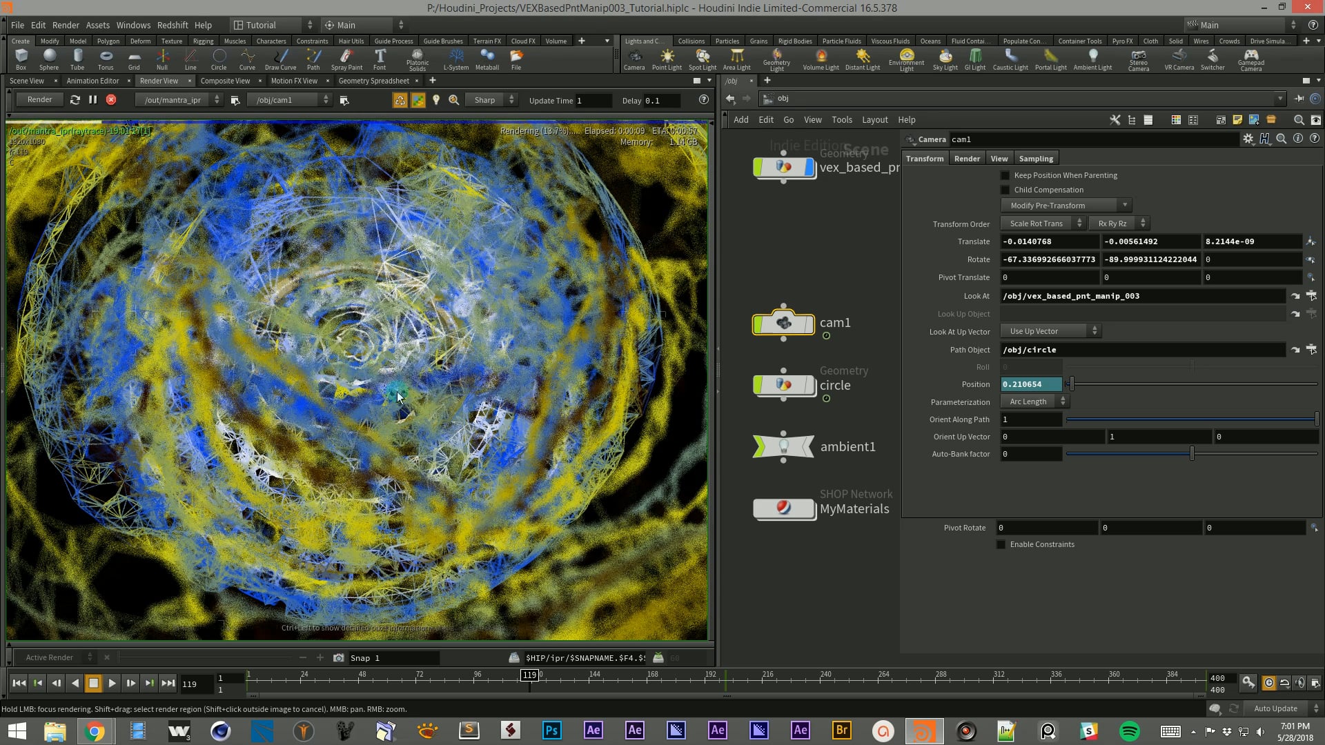Enable Keep Position When Parenting checkbox
The width and height of the screenshot is (1325, 745).
coord(1005,175)
